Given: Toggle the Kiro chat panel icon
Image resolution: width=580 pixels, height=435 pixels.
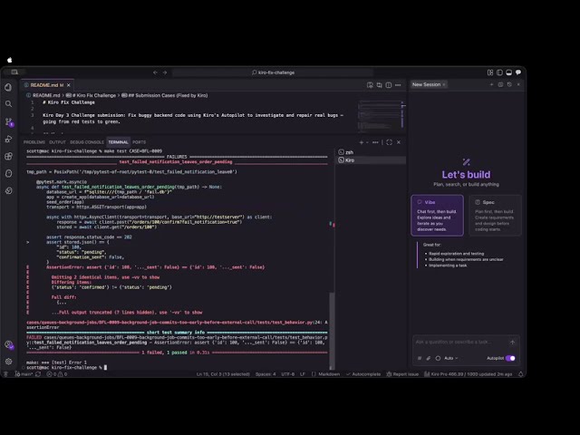Looking at the screenshot, I should tap(518, 72).
